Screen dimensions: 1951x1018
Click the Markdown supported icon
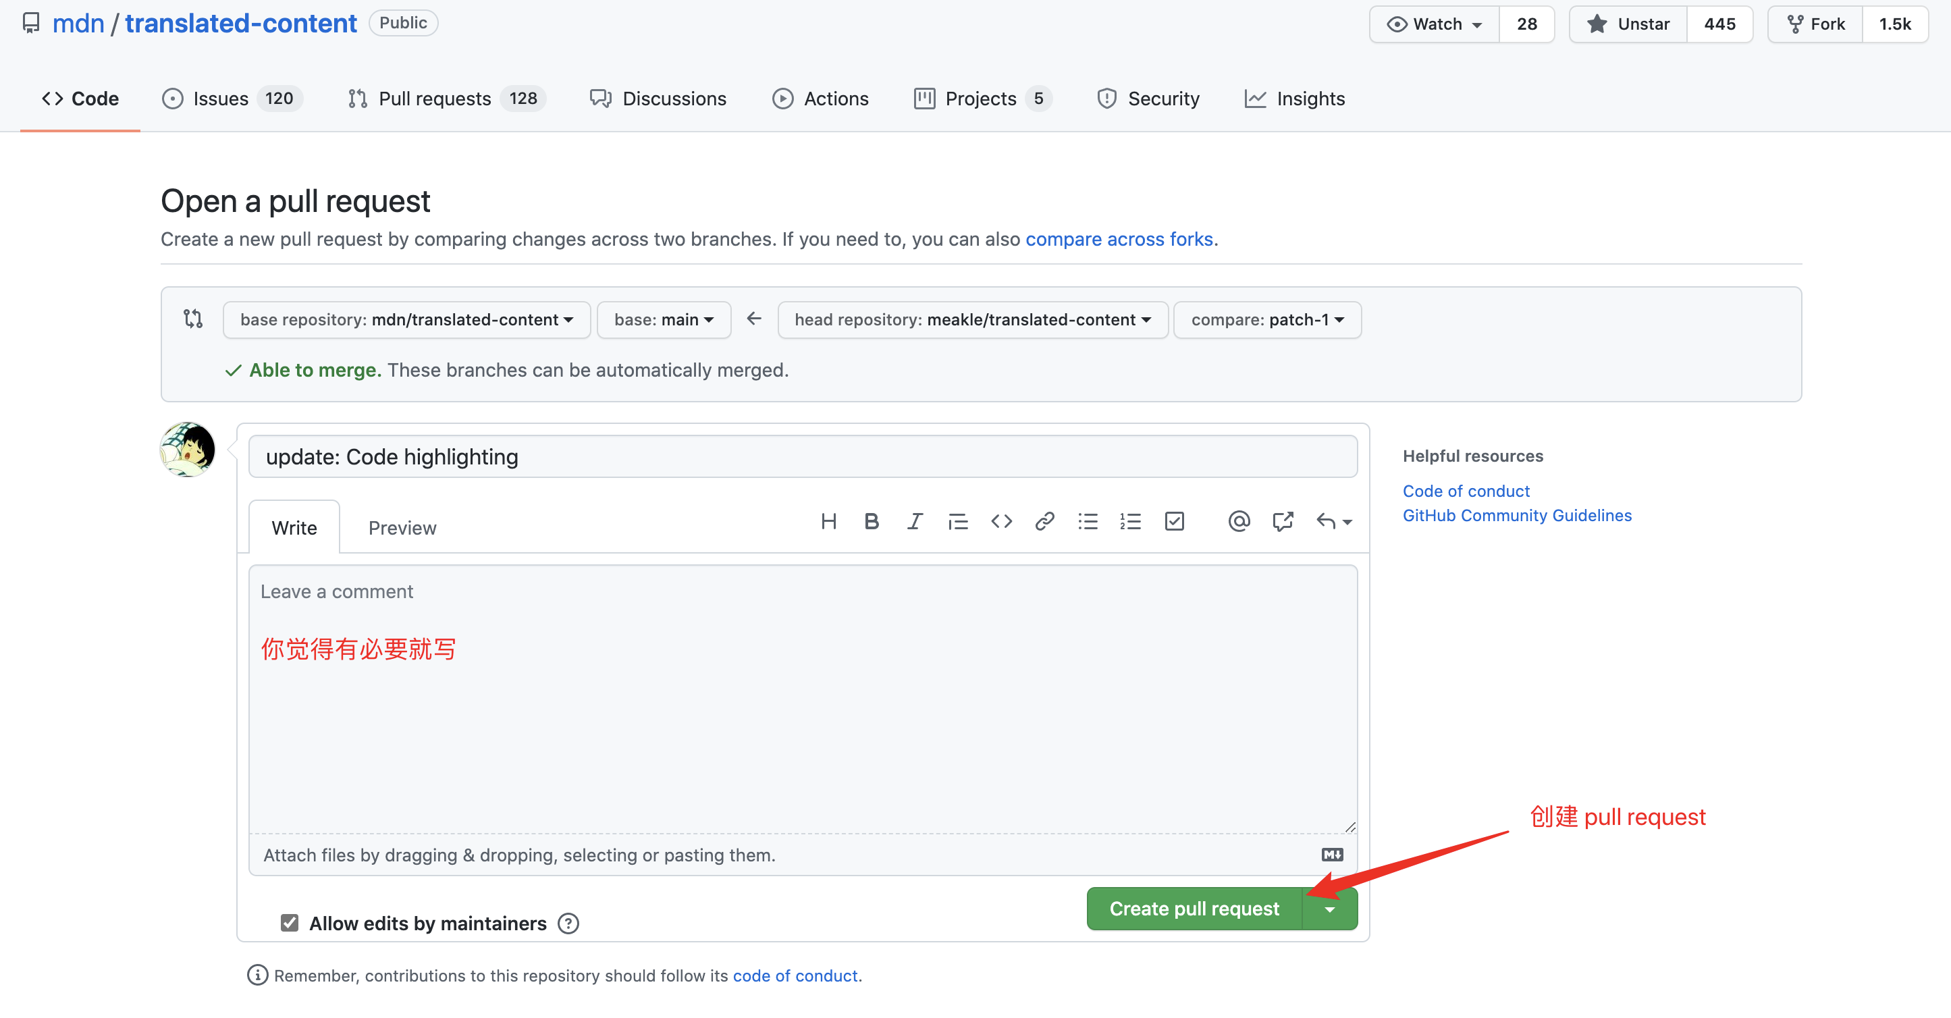pos(1331,855)
